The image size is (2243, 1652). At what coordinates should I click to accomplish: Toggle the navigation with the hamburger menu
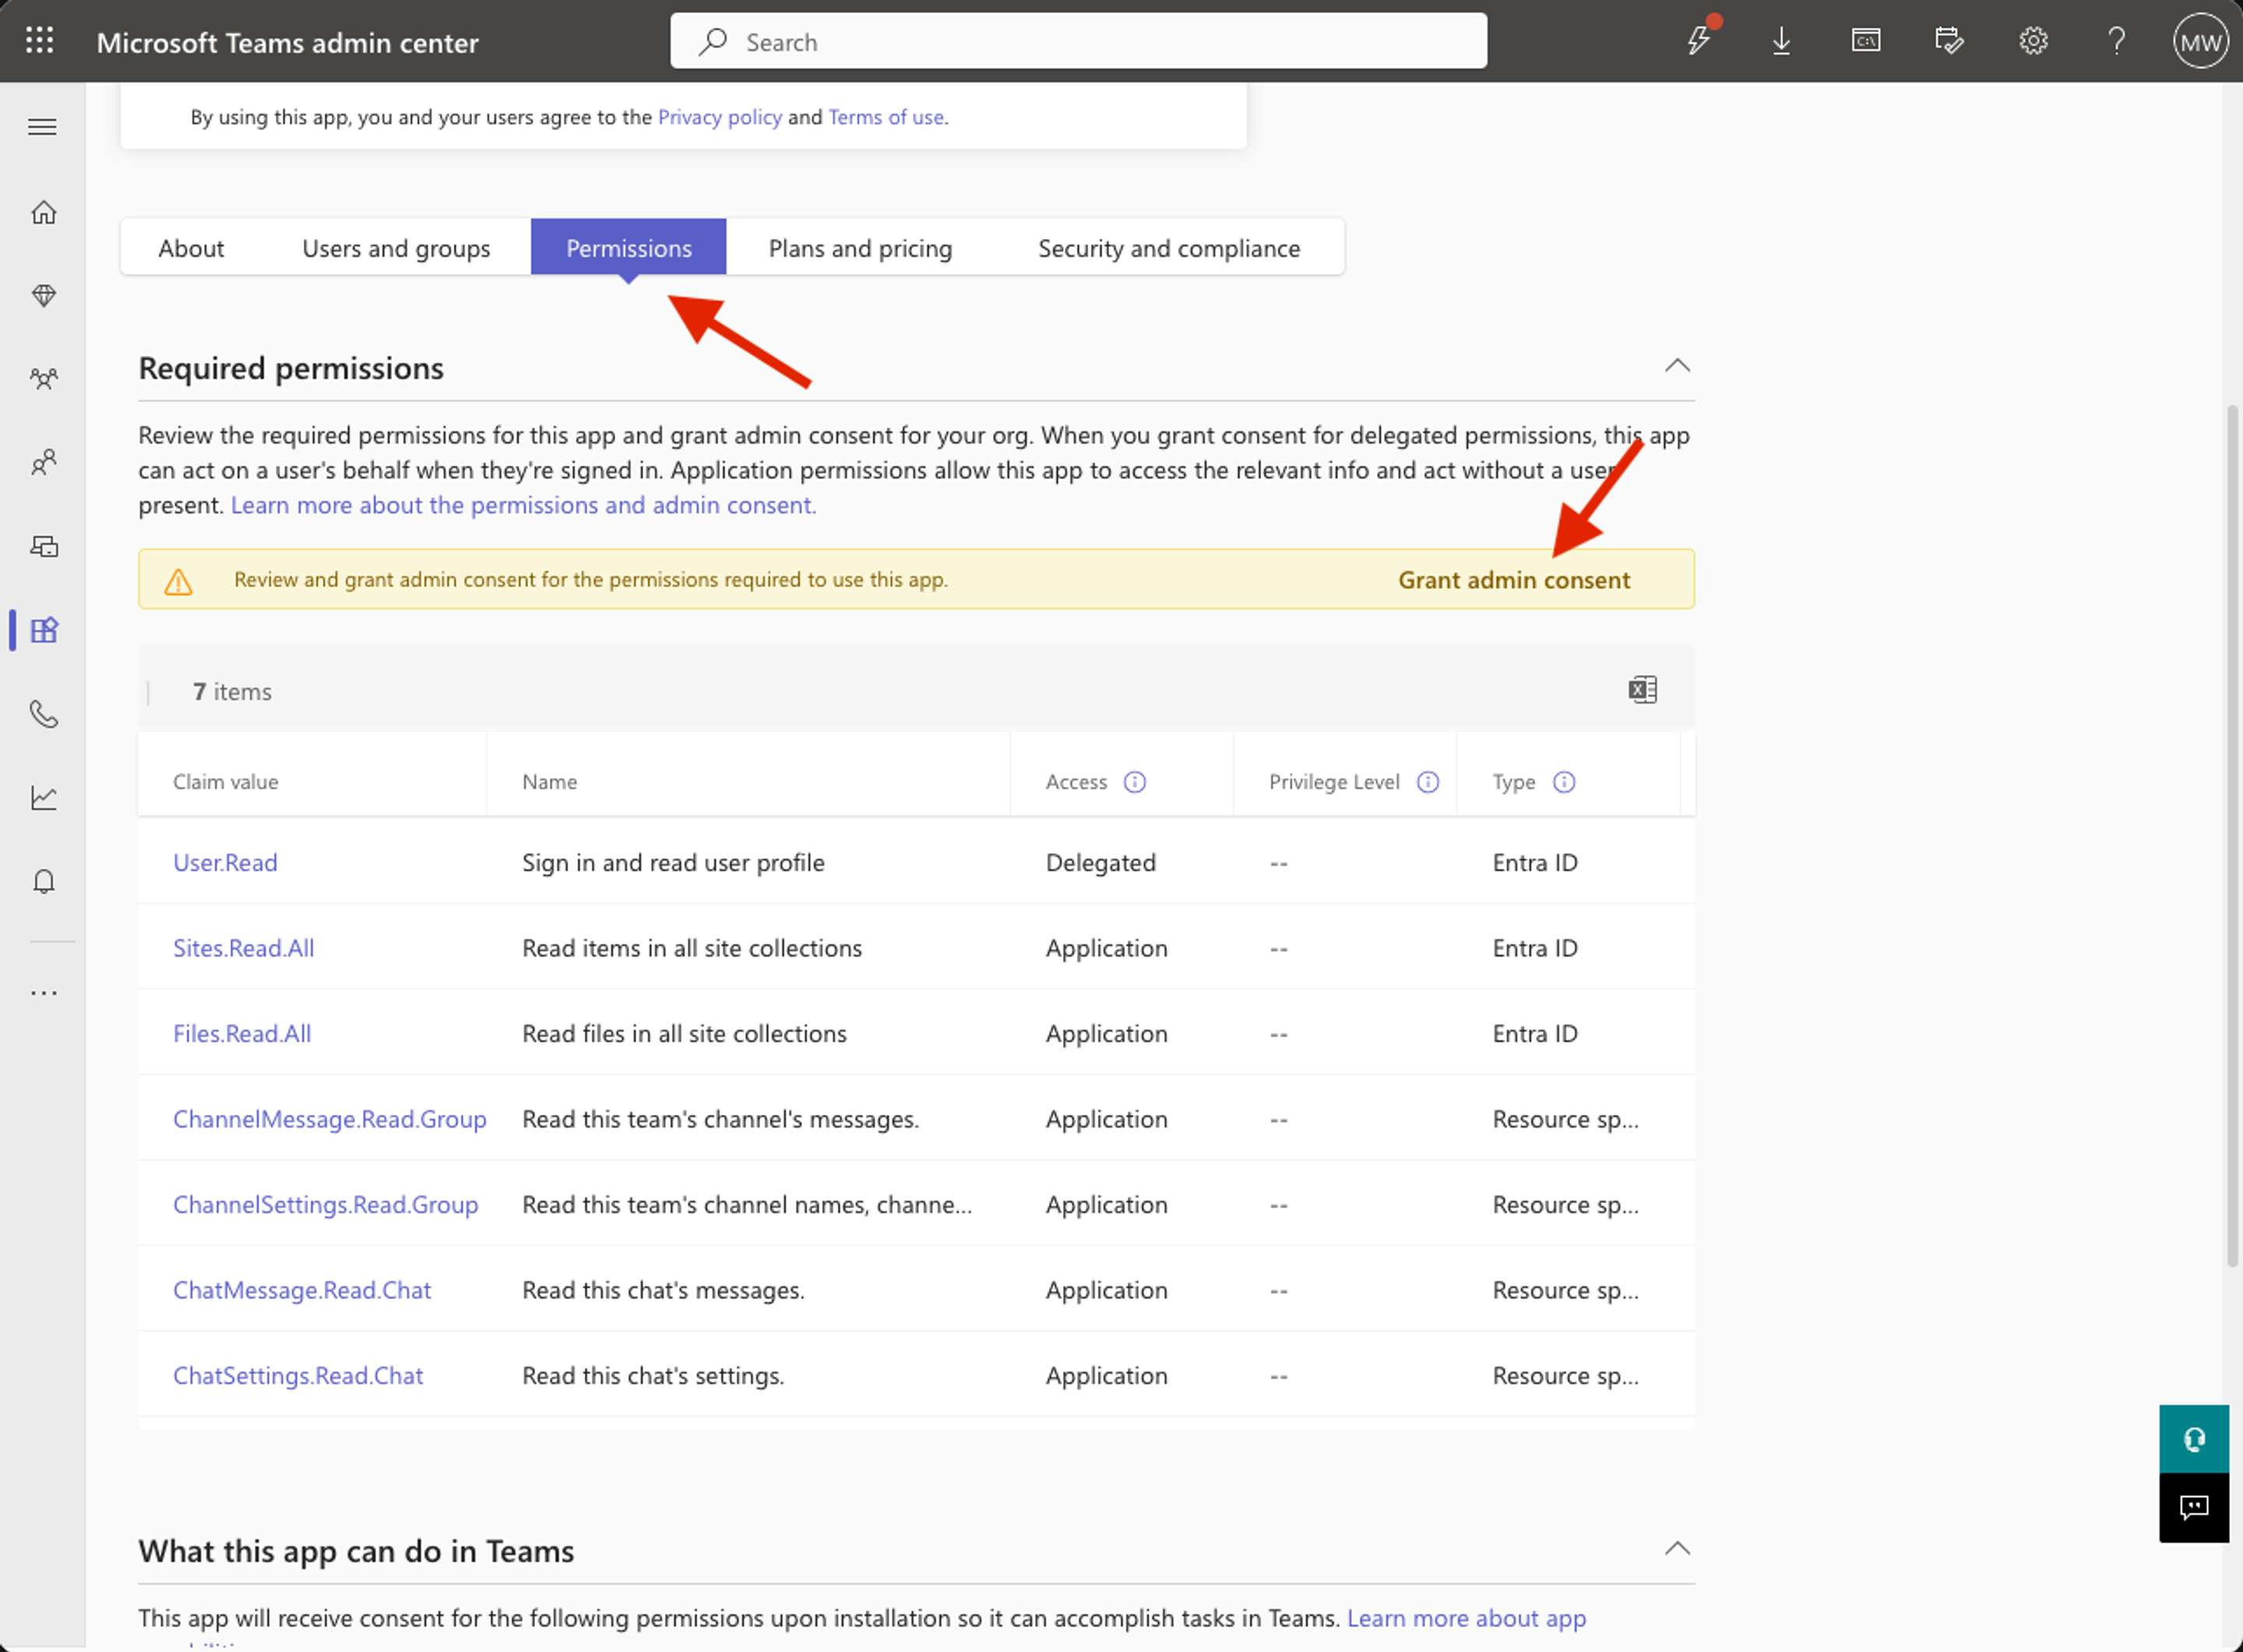pyautogui.click(x=42, y=126)
